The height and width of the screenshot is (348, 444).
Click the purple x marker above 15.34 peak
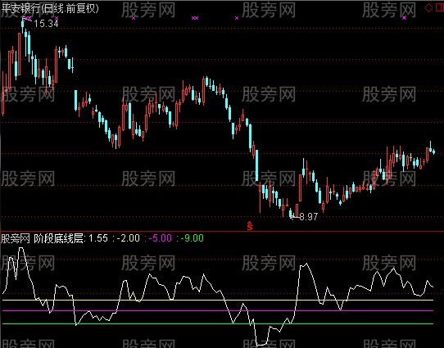[x=27, y=18]
